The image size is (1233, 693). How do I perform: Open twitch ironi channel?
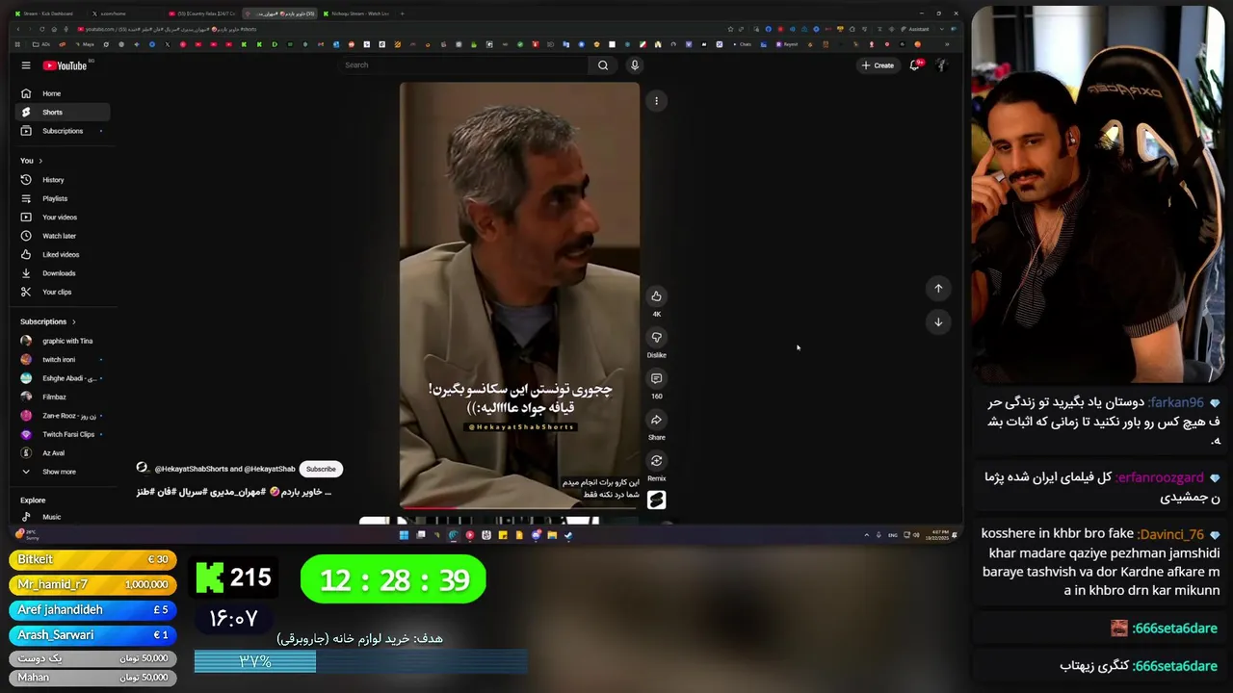point(63,359)
